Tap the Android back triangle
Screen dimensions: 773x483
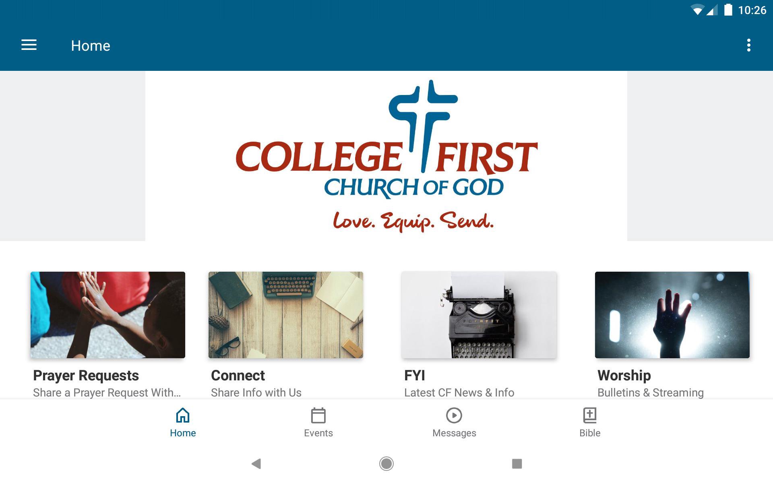pyautogui.click(x=256, y=464)
